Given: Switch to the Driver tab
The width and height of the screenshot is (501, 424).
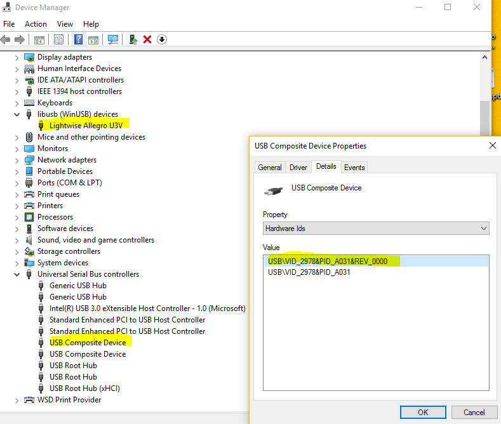Looking at the screenshot, I should pyautogui.click(x=298, y=168).
